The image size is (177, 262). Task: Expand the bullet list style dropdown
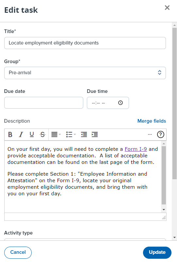[x=71, y=134]
